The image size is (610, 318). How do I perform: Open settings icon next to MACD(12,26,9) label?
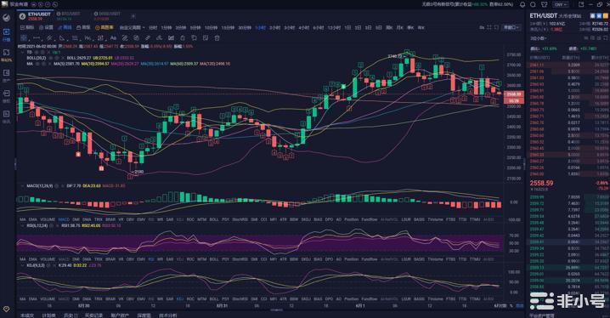tap(57, 186)
